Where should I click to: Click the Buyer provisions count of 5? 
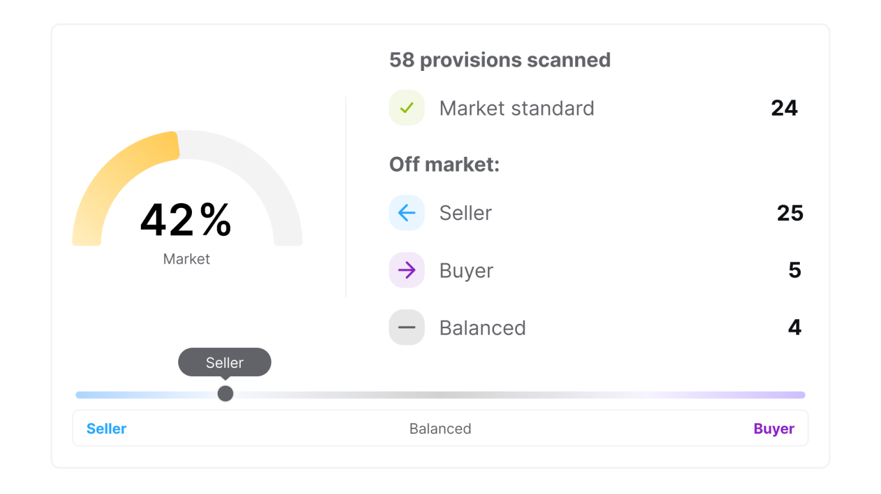coord(794,270)
